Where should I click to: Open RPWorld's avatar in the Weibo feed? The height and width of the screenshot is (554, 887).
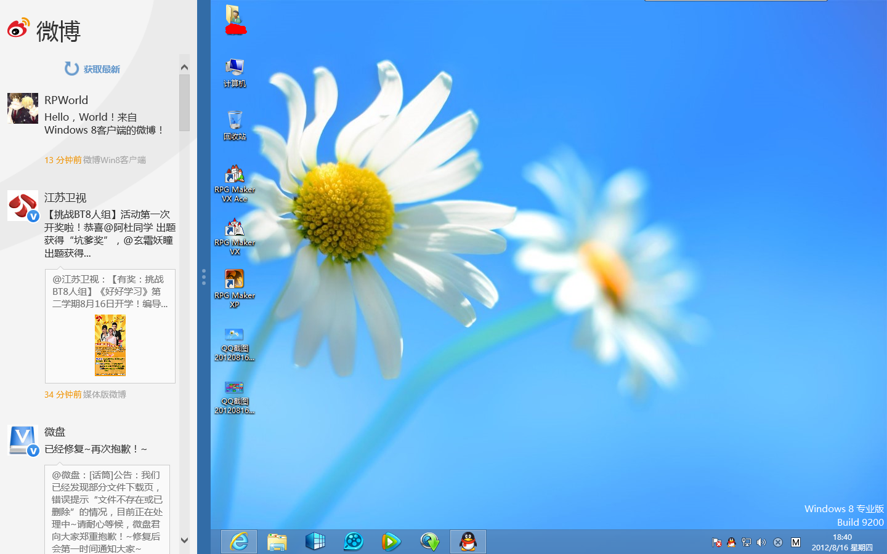tap(23, 108)
